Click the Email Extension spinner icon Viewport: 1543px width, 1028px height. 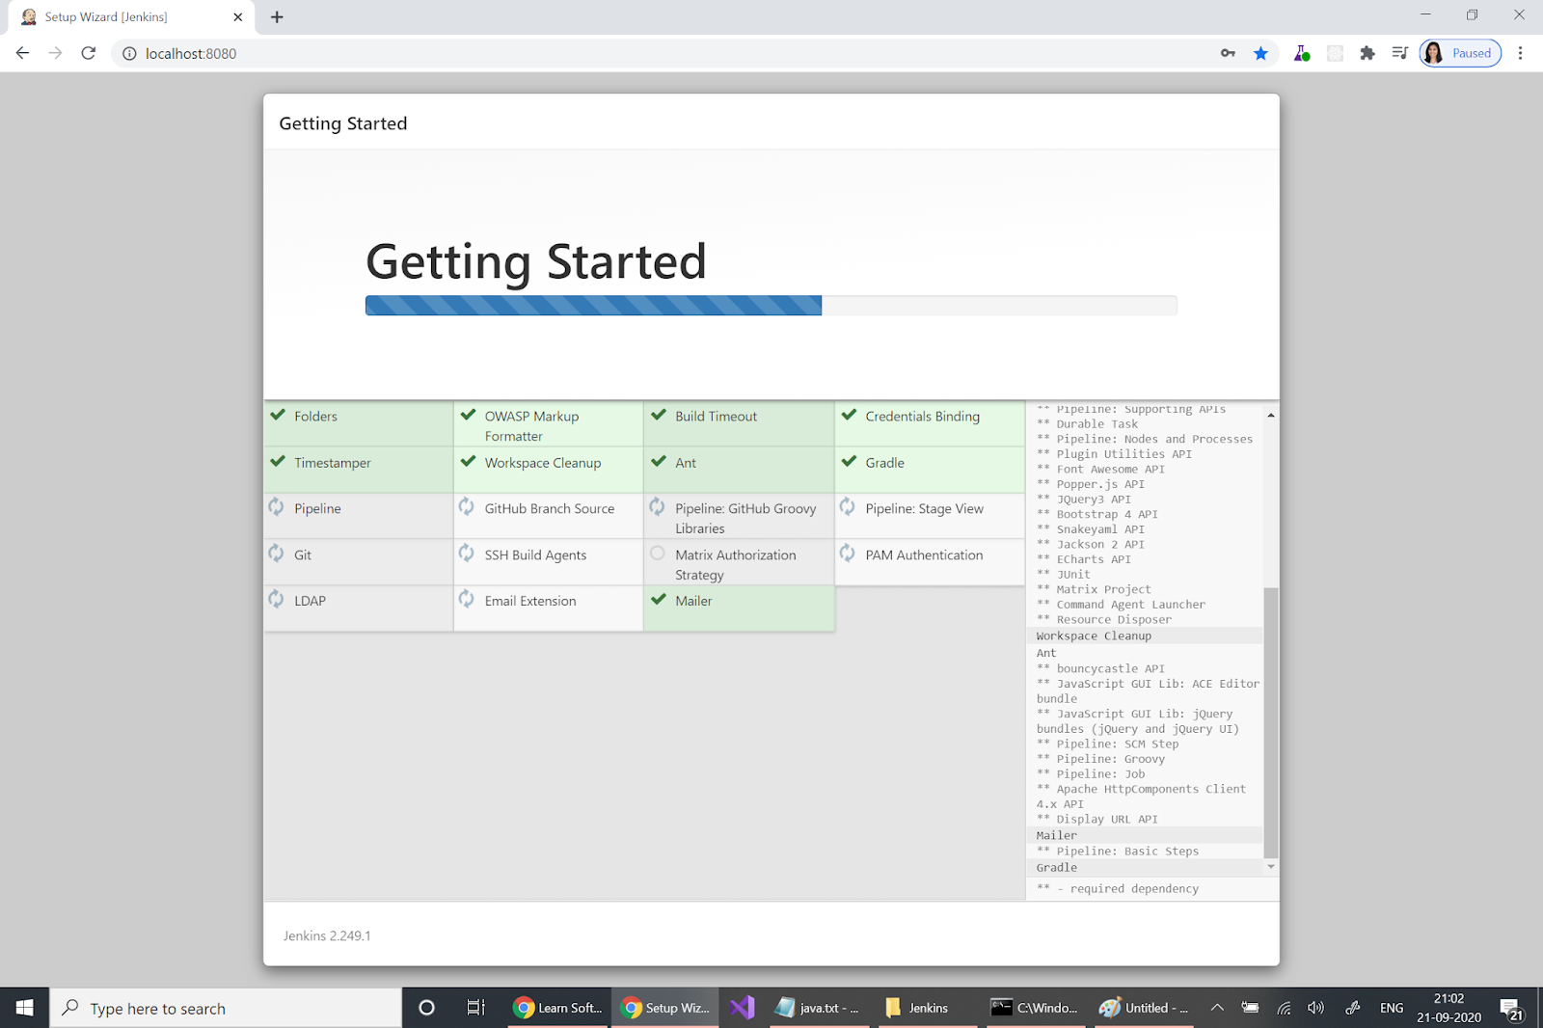[x=466, y=598]
